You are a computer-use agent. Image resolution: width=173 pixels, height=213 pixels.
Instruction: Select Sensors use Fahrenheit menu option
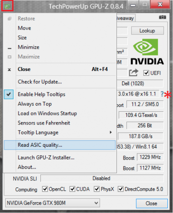[x=60, y=123]
